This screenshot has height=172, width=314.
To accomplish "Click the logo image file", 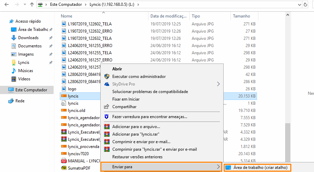I will pyautogui.click(x=72, y=89).
